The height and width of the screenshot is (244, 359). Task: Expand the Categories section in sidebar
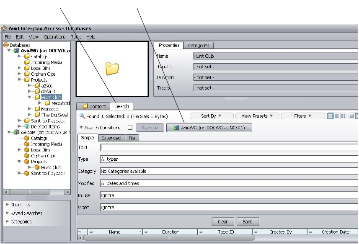7,221
